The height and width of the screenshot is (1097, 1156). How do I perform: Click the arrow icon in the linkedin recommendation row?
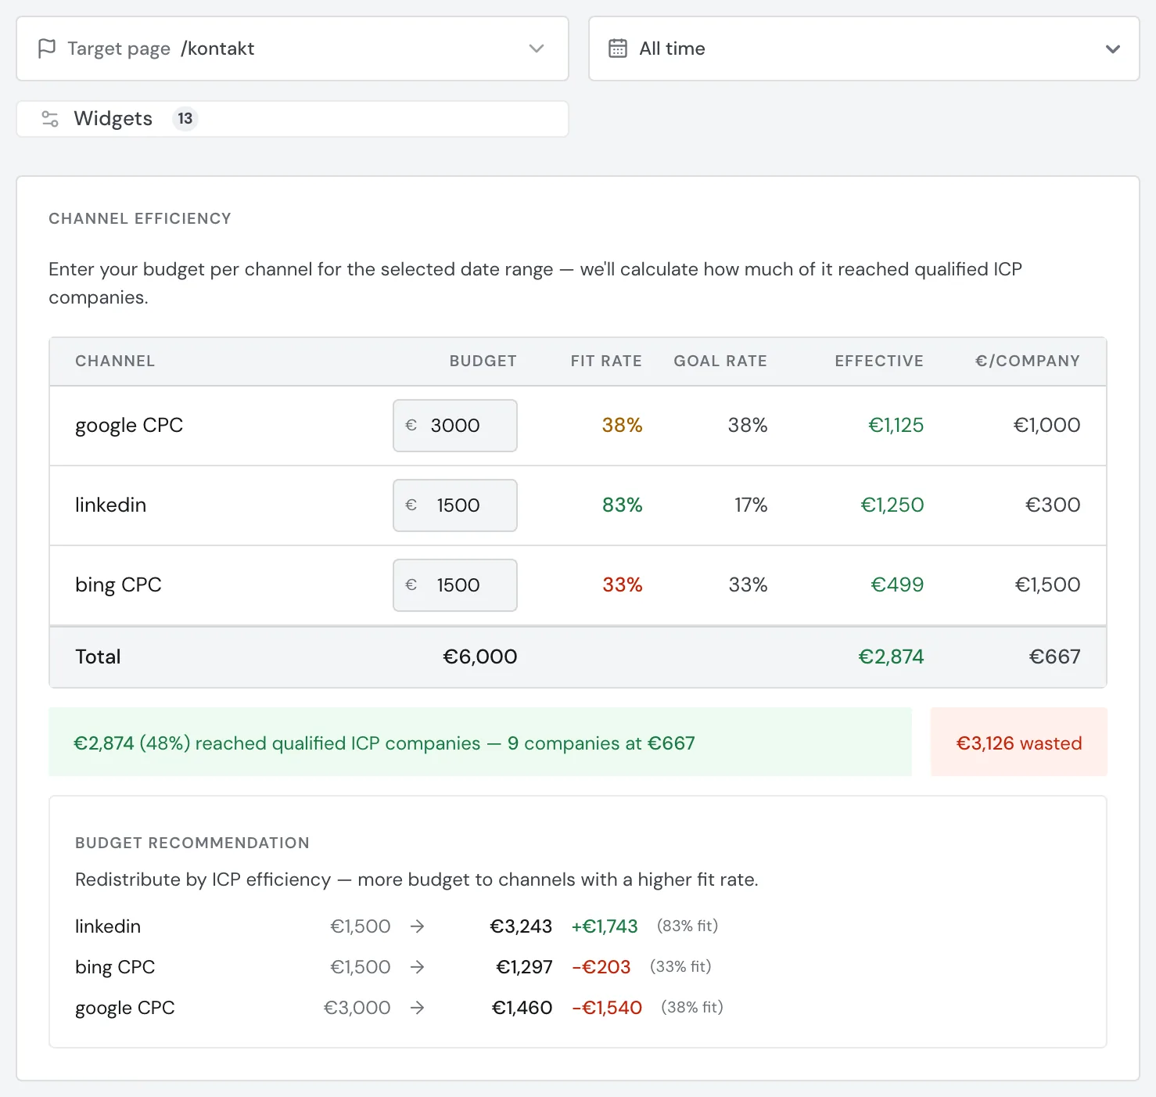(x=418, y=926)
